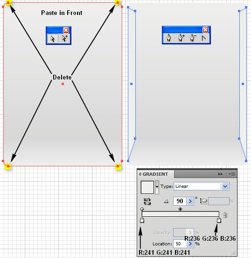Click the gradient midpoint diamond marker
This screenshot has width=251, height=258.
[x=181, y=209]
